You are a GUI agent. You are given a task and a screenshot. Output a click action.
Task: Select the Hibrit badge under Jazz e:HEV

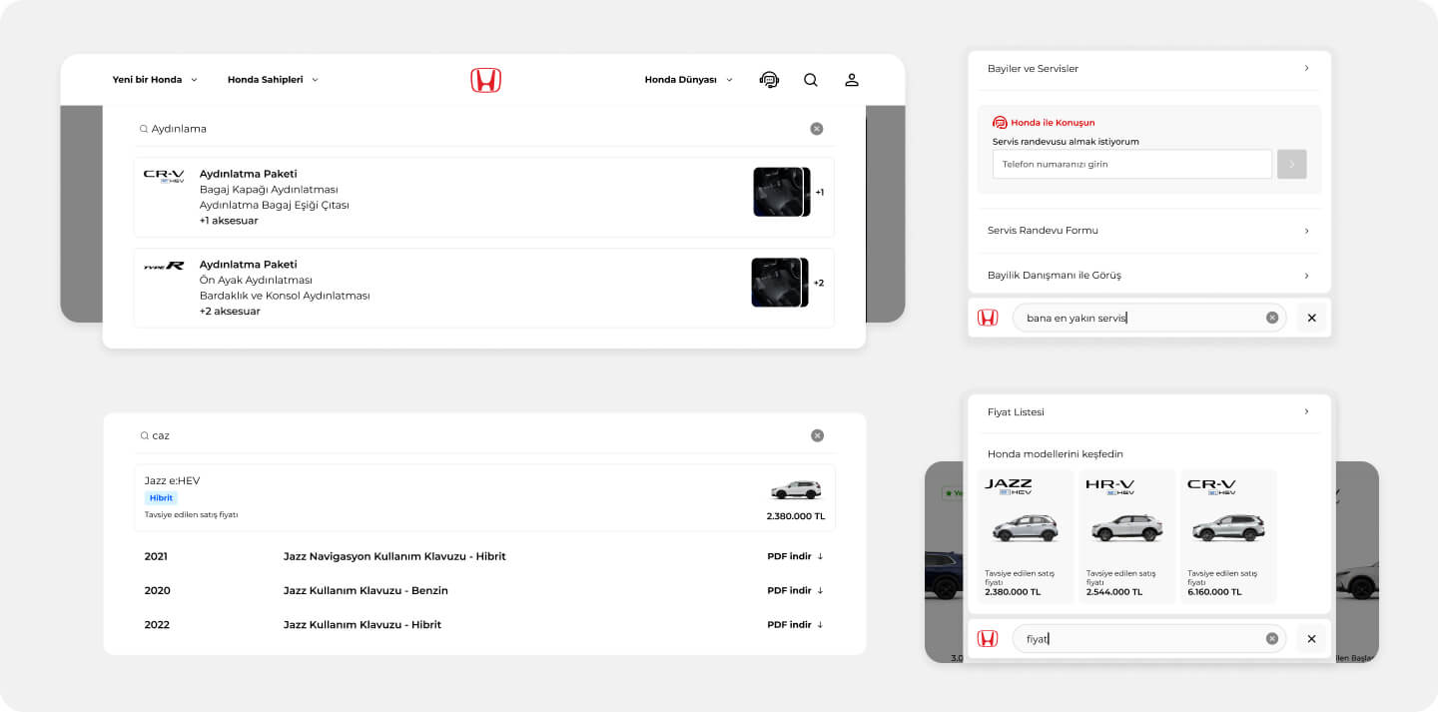[x=161, y=497]
